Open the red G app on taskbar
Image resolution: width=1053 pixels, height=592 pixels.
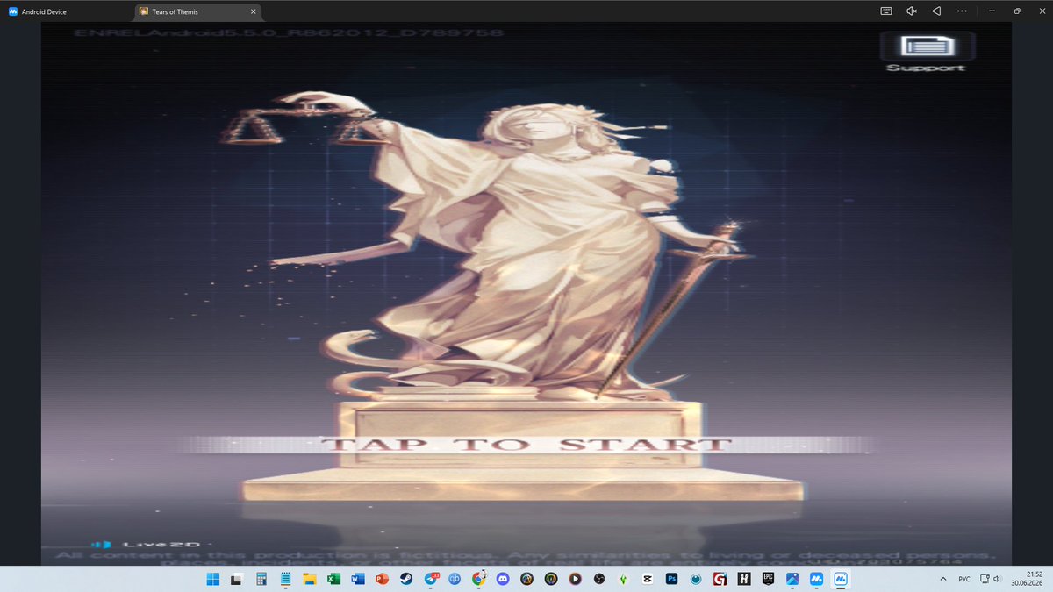(x=720, y=579)
